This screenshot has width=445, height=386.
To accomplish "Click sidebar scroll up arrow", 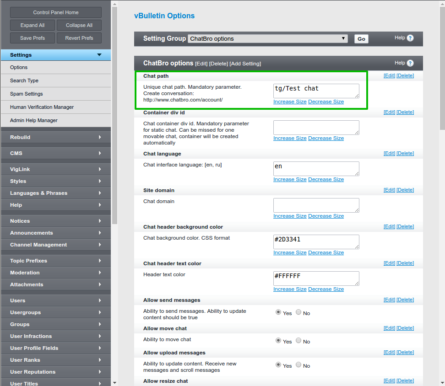I will click(x=114, y=4).
